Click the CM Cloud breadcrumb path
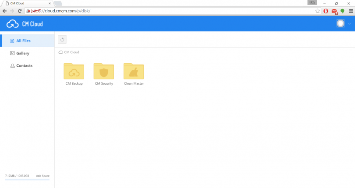This screenshot has height=188, width=355. pos(71,52)
